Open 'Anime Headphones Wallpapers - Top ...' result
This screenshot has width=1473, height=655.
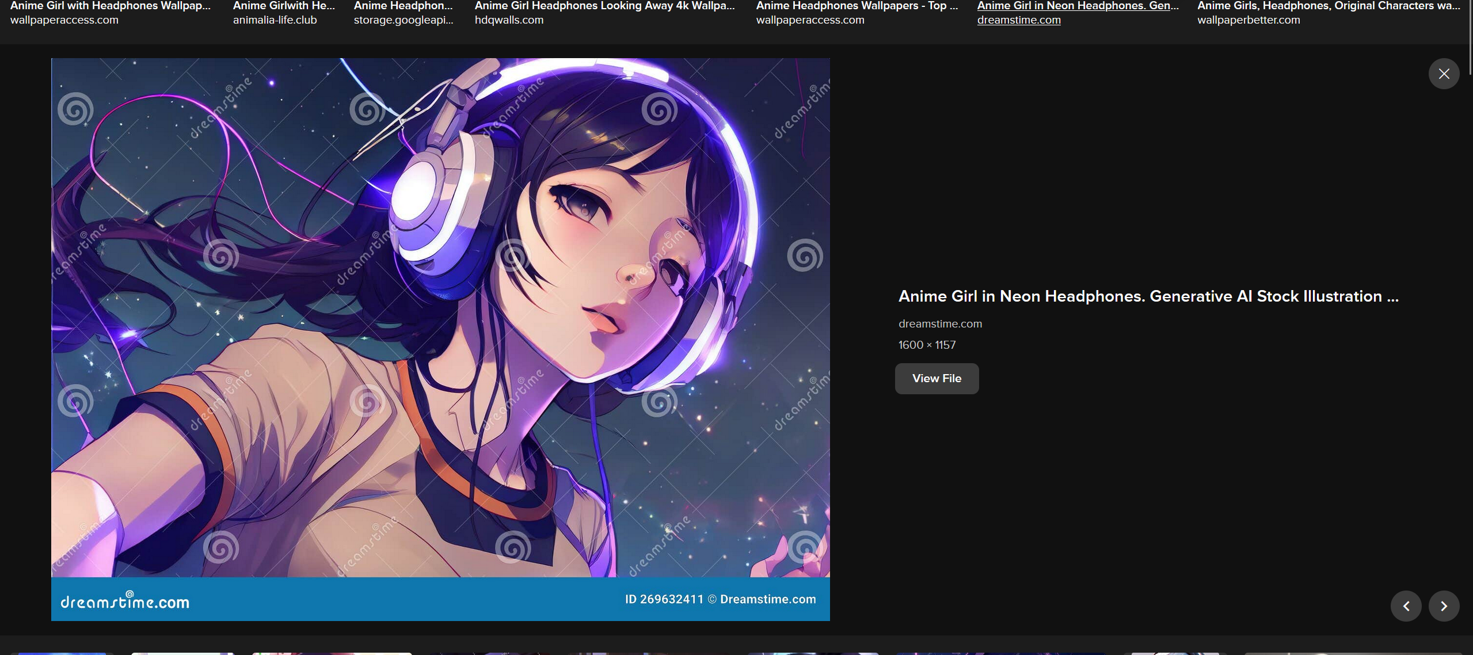(857, 6)
